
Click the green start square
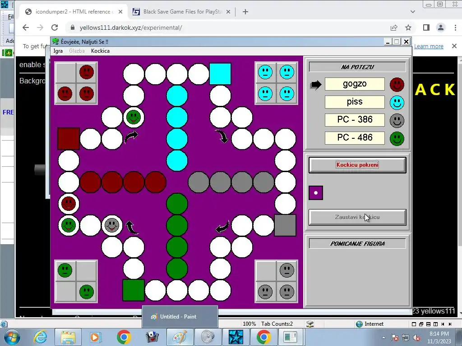[x=134, y=291]
